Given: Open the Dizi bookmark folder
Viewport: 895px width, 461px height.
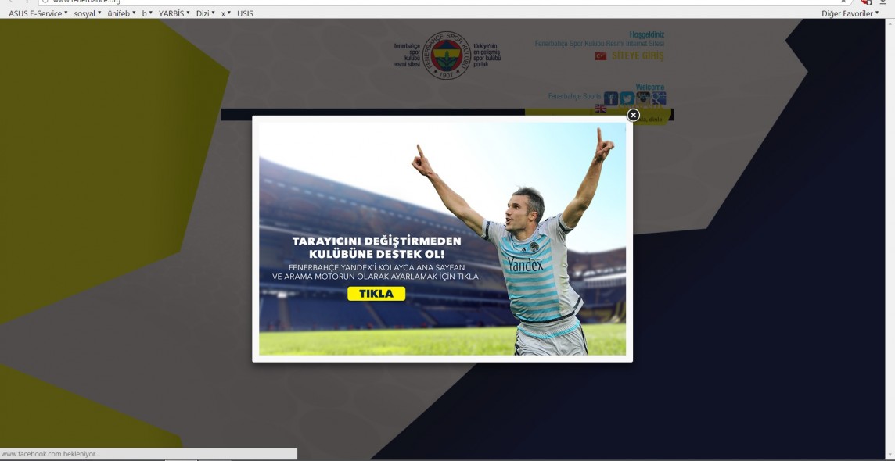Looking at the screenshot, I should (x=205, y=13).
